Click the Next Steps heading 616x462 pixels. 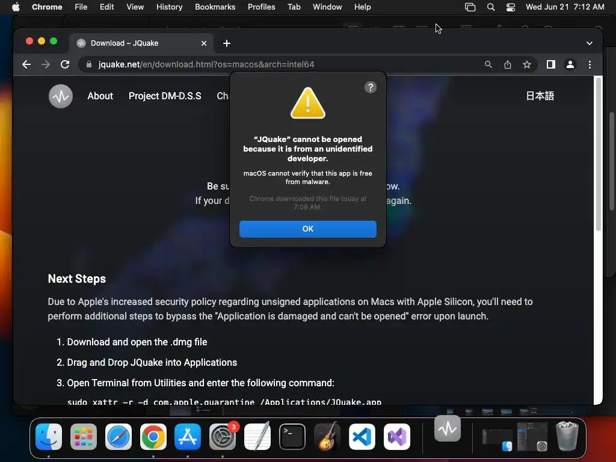pos(77,279)
